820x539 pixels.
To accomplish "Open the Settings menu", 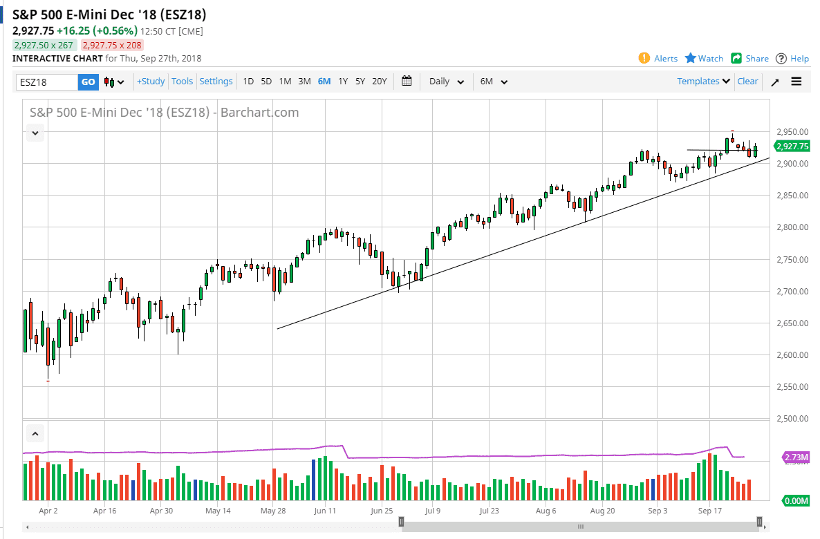I will pyautogui.click(x=216, y=81).
